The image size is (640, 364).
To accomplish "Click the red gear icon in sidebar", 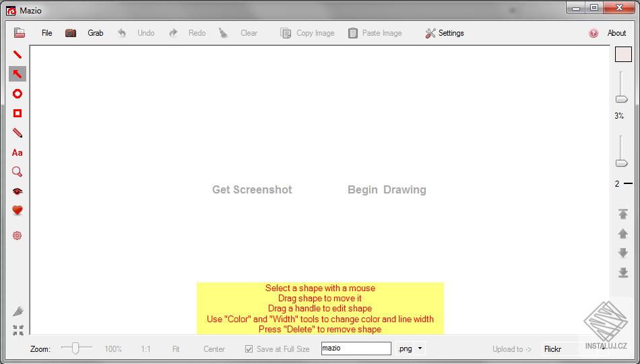I will pyautogui.click(x=17, y=235).
